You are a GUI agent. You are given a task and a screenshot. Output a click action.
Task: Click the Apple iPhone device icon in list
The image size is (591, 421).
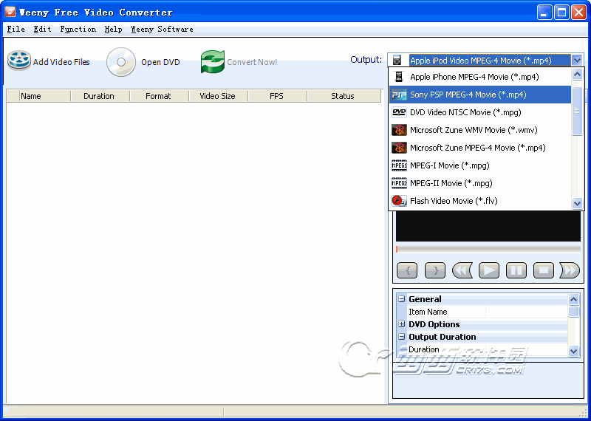tap(399, 77)
